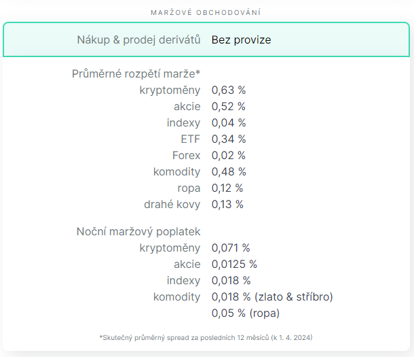Click the "Forex" label

[187, 155]
